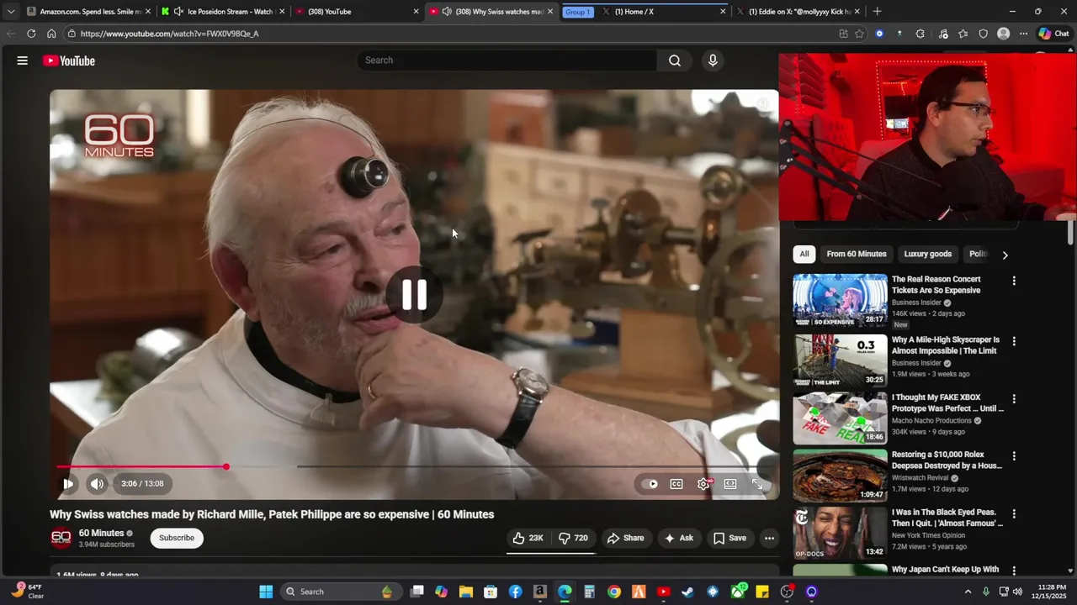Viewport: 1077px width, 605px height.
Task: Open options for Rolex Deepsea restoring video
Action: pyautogui.click(x=1014, y=456)
